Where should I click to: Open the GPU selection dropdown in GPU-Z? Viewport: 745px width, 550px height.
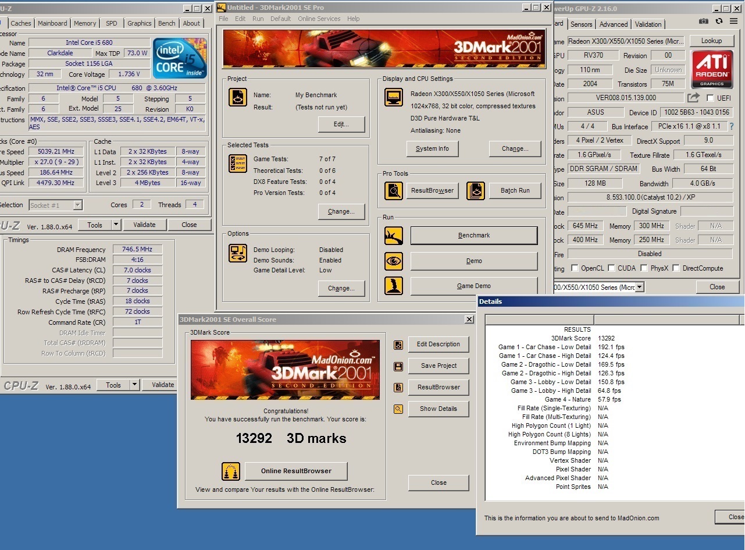coord(640,288)
